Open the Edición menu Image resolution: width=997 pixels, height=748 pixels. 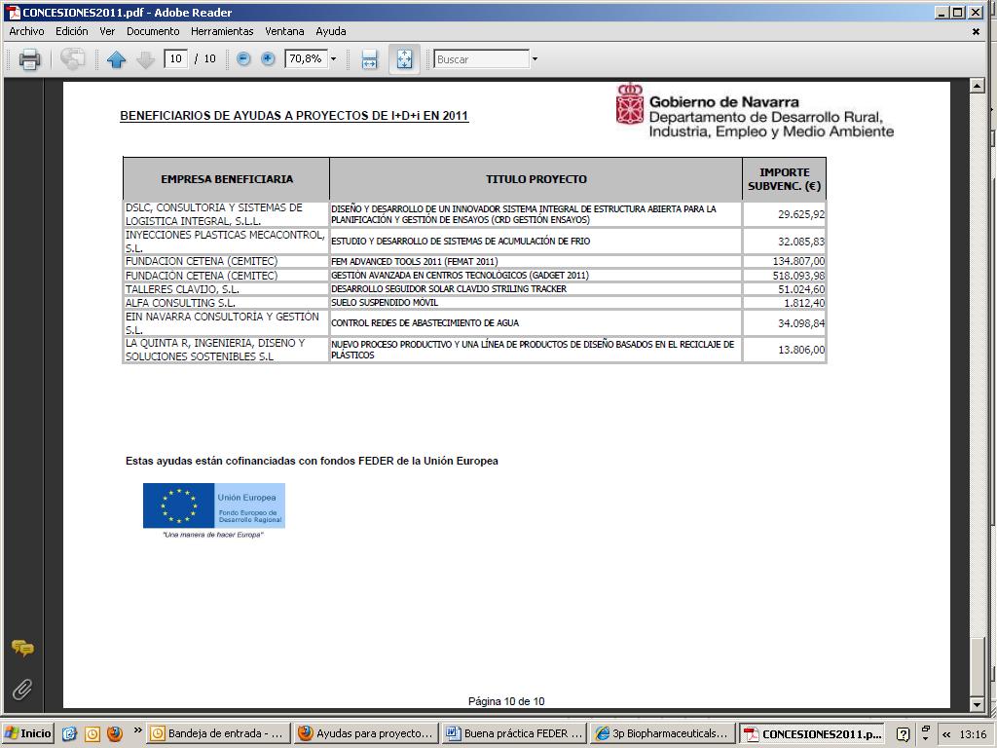(x=72, y=31)
